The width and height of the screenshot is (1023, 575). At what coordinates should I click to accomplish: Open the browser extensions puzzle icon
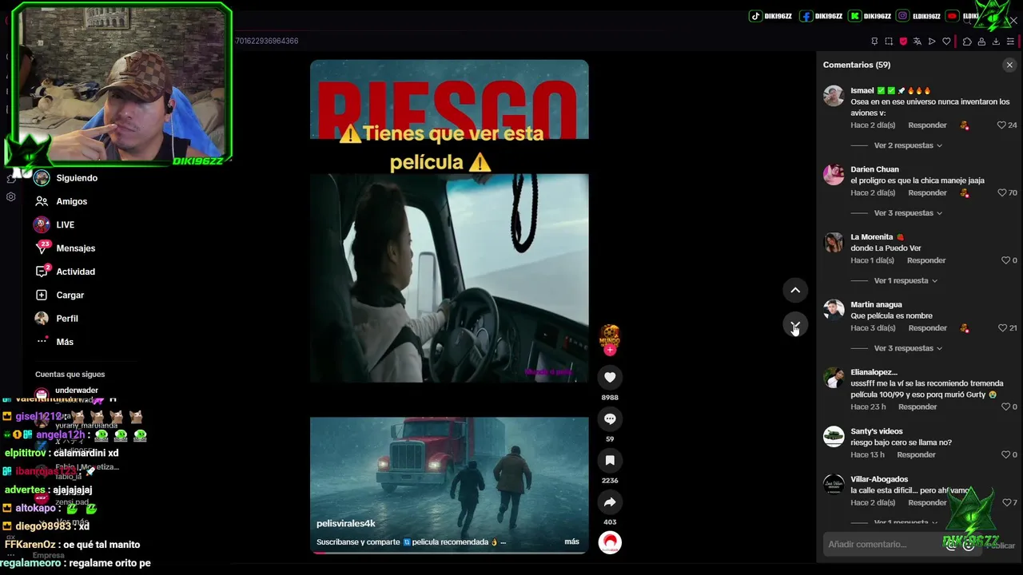tap(967, 42)
